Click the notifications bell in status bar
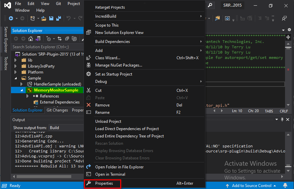This screenshot has width=294, height=189. click(285, 185)
